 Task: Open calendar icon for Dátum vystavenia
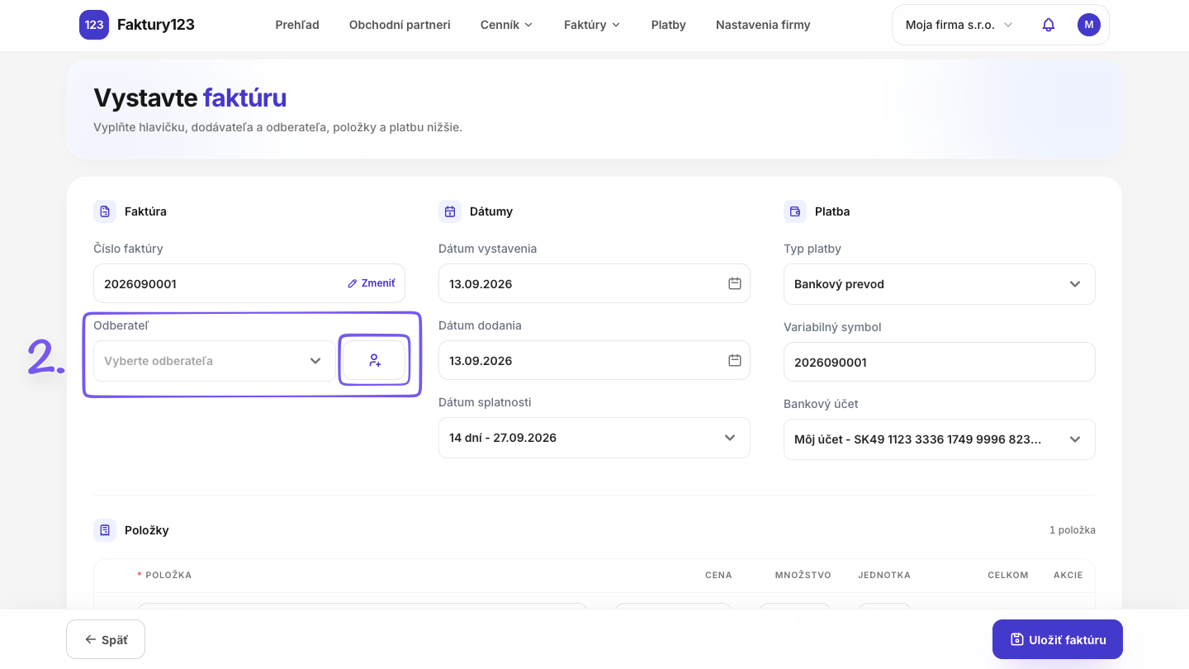tap(735, 283)
